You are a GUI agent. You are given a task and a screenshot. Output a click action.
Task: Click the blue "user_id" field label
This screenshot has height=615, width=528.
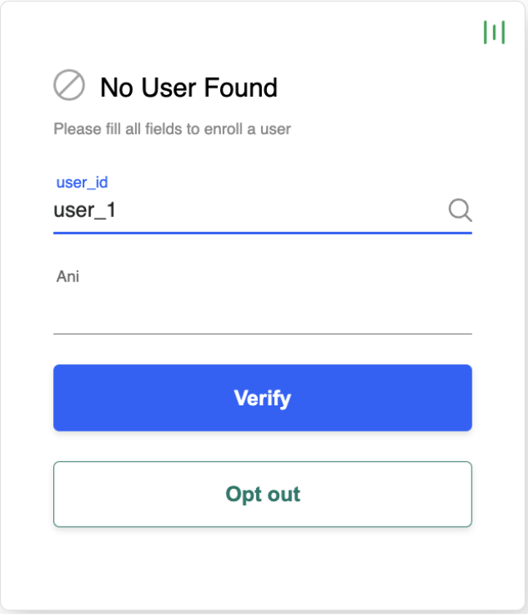point(82,183)
